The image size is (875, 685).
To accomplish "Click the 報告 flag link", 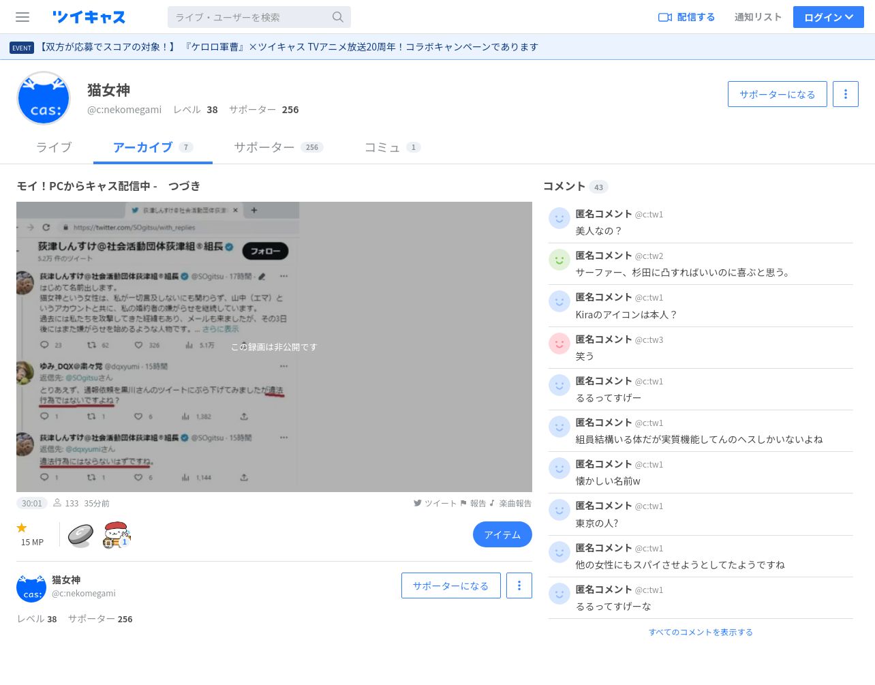I will (x=473, y=503).
